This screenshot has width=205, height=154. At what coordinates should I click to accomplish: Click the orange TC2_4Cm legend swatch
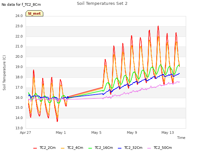(63, 148)
